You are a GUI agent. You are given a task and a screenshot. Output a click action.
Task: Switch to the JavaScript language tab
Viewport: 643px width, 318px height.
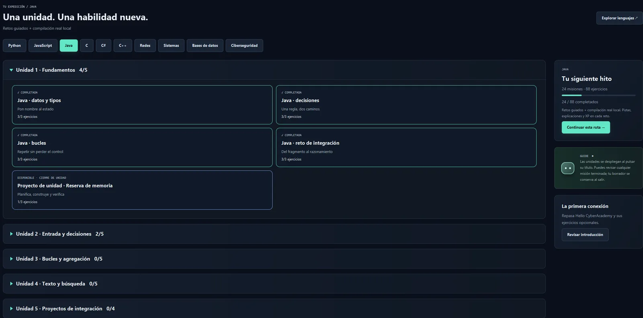click(x=43, y=45)
